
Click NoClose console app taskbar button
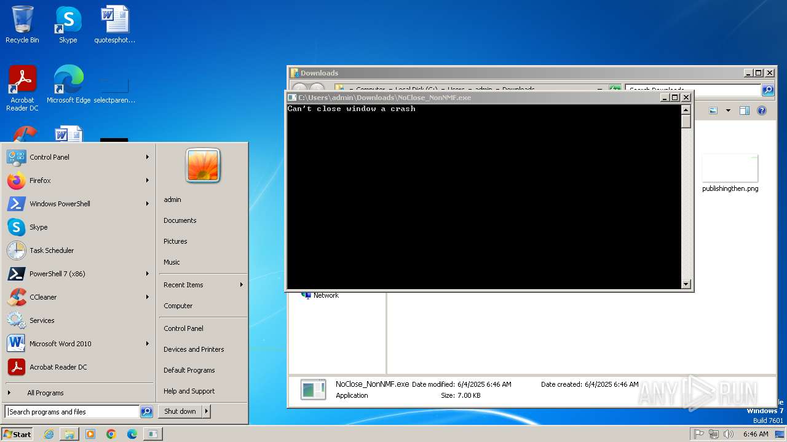point(153,434)
